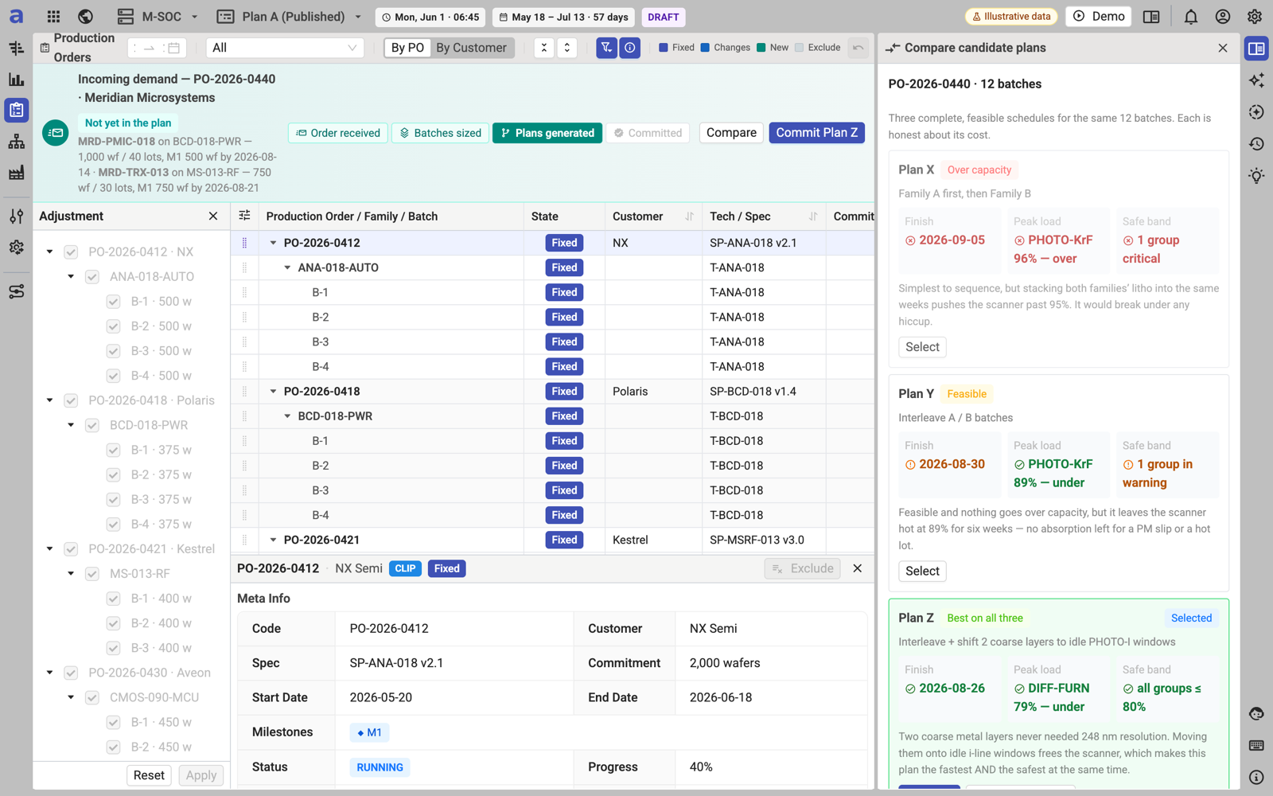The height and width of the screenshot is (796, 1273).
Task: Collapse PO-2026-0412 row in the table
Action: pos(273,243)
